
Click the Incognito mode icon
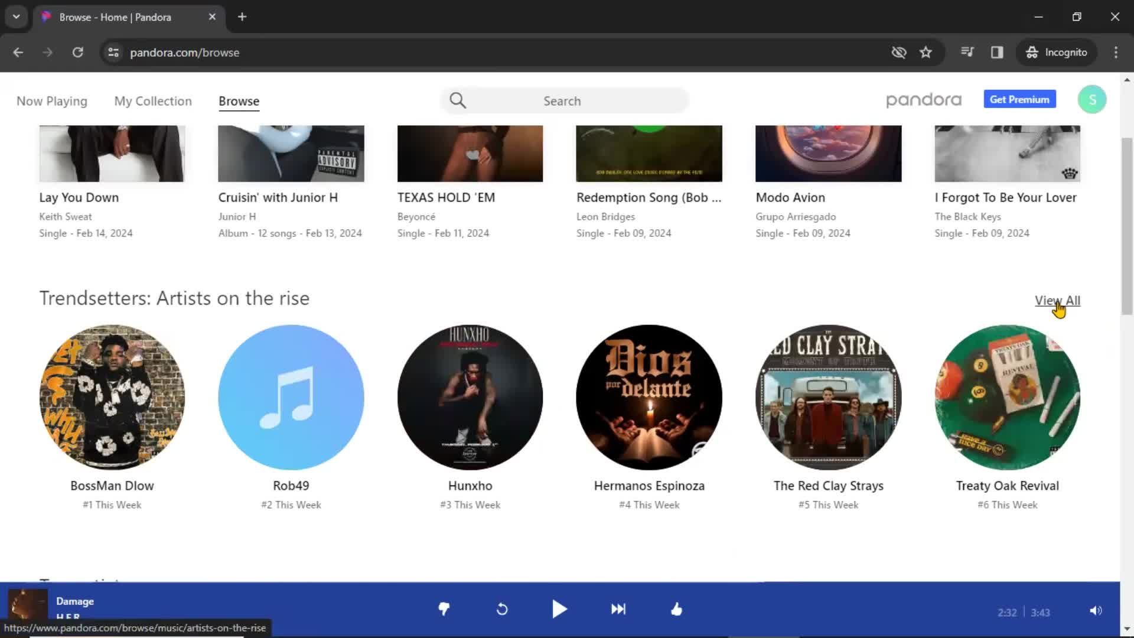(1031, 52)
